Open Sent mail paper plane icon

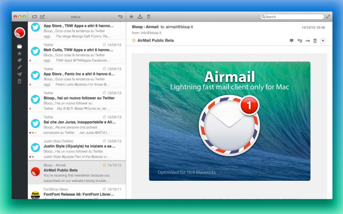click(20, 74)
